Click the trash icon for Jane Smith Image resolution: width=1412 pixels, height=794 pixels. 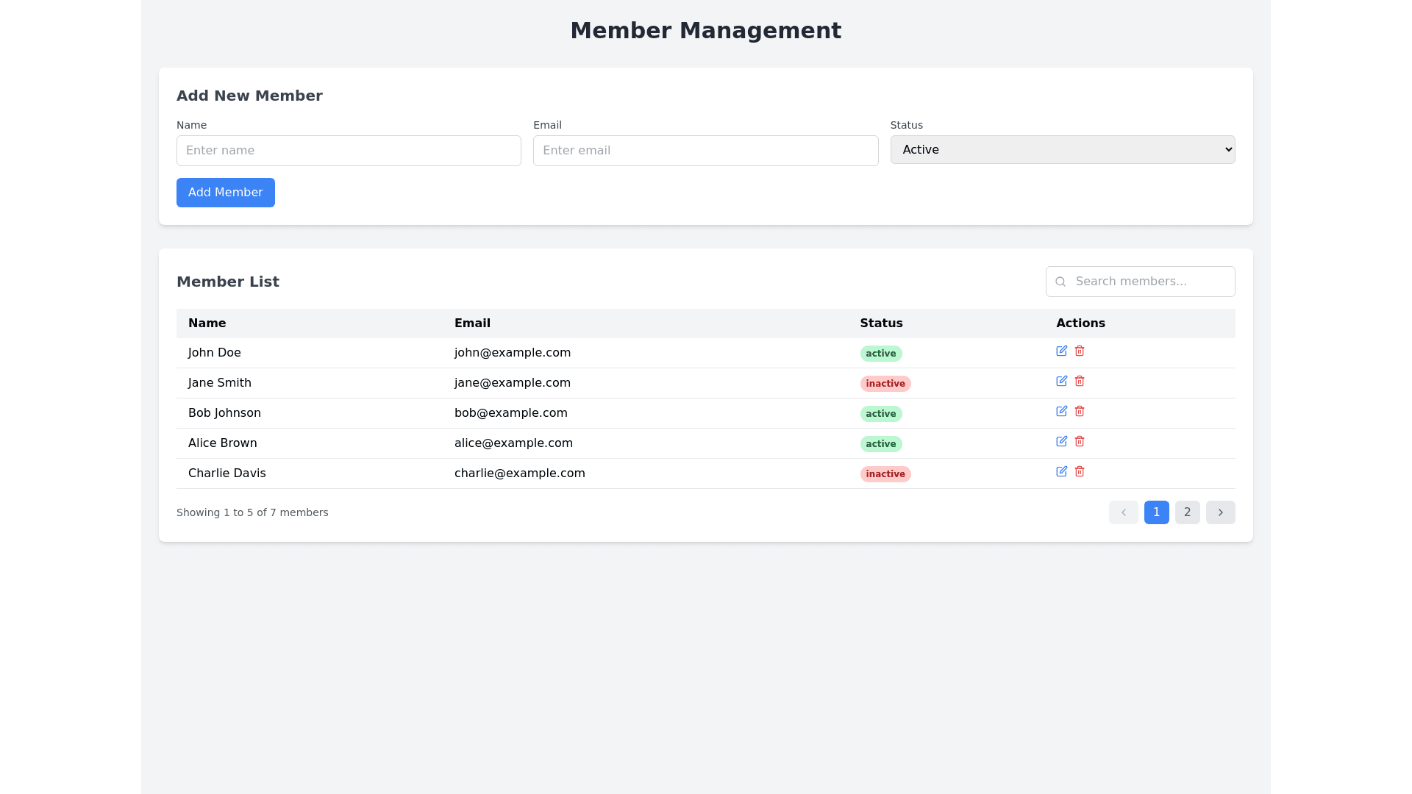coord(1079,382)
